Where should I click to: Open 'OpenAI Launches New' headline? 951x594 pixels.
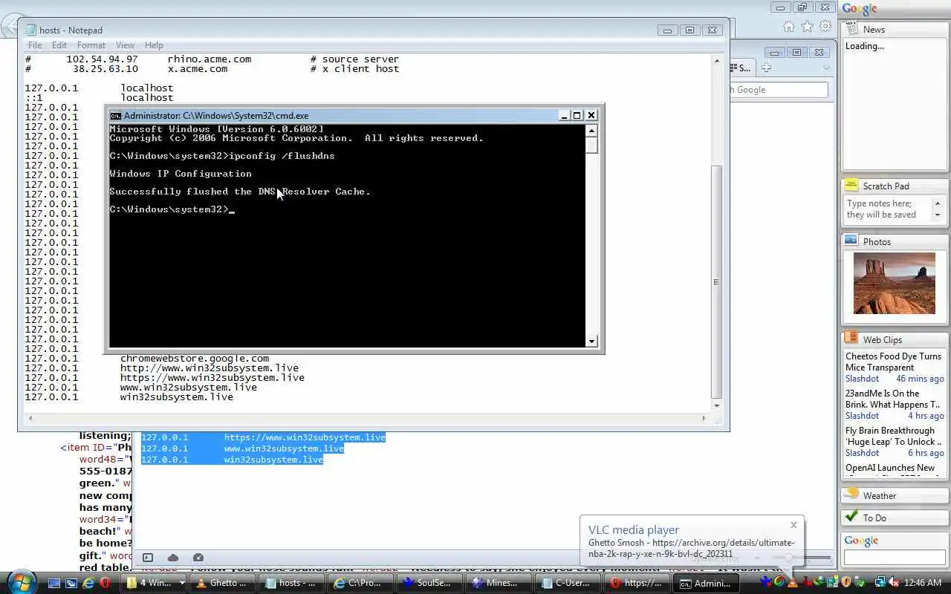pos(890,468)
